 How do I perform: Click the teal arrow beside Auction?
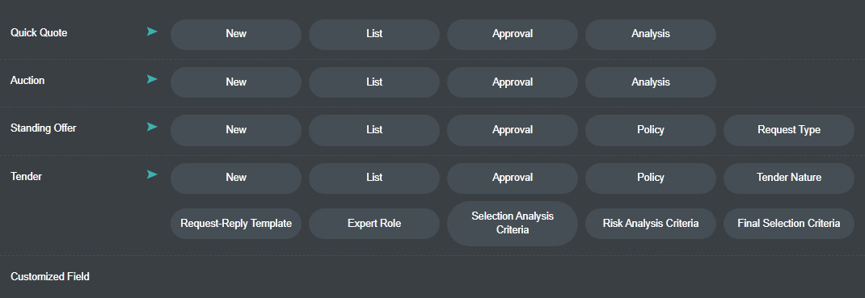152,79
